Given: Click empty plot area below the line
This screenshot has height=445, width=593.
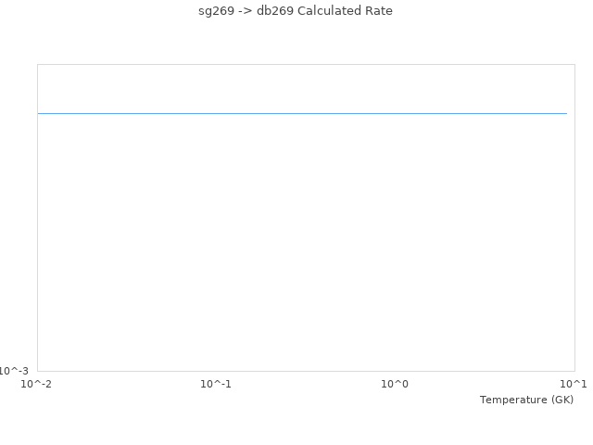Looking at the screenshot, I should tap(307, 242).
